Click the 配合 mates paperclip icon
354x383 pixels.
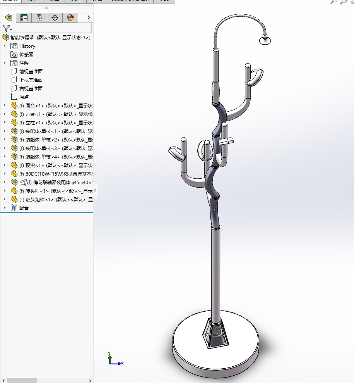pos(14,208)
